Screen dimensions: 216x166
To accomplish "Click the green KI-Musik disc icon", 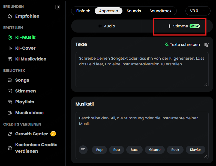I will (x=10, y=37).
